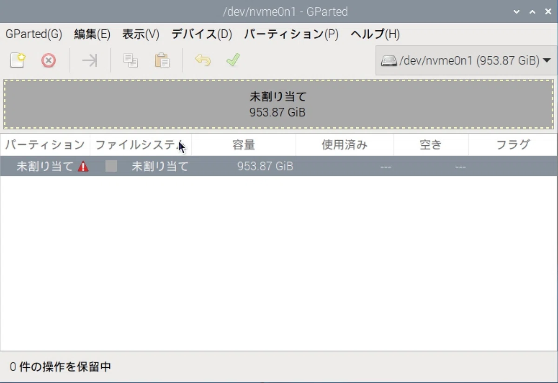Click the gray file system color swatch
The width and height of the screenshot is (558, 383).
tap(111, 166)
